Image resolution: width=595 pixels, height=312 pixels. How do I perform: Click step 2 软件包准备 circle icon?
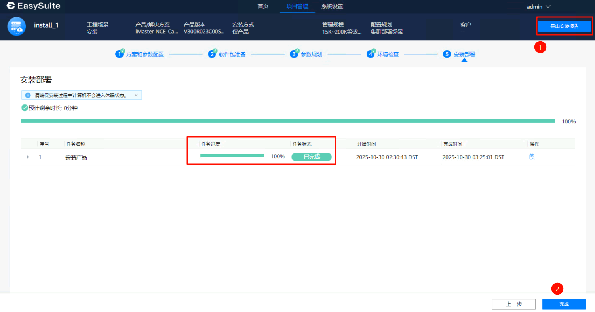click(212, 54)
